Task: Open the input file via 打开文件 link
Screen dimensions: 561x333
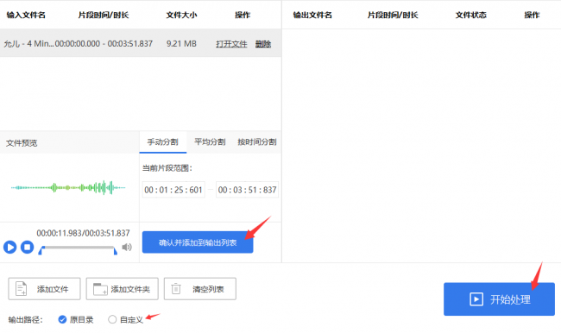Action: point(231,44)
